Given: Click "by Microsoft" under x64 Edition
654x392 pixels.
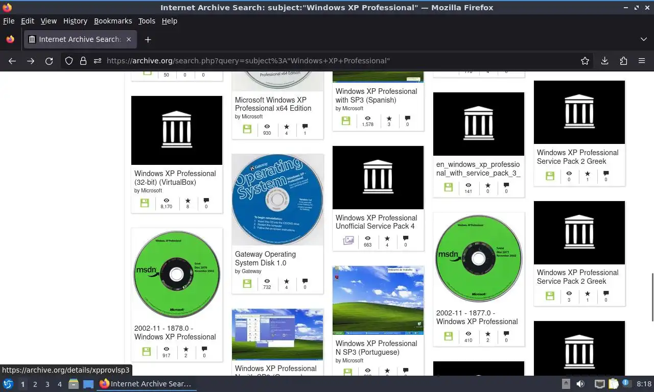Looking at the screenshot, I should click(249, 117).
